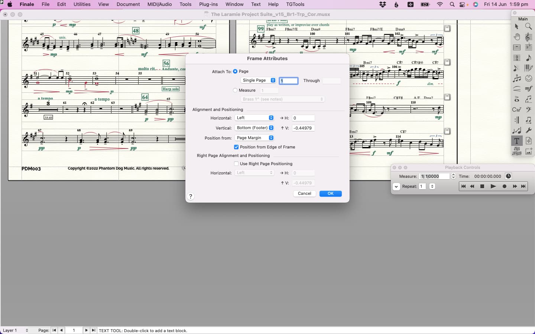This screenshot has width=535, height=334.
Task: Select the Resize notes tool
Action: [517, 130]
